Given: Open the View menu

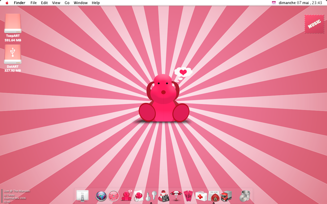Looking at the screenshot, I should pos(56,3).
